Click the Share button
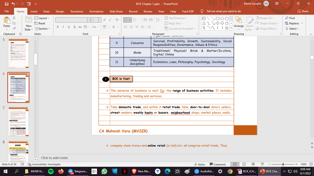314x176 pixels. pos(303,11)
